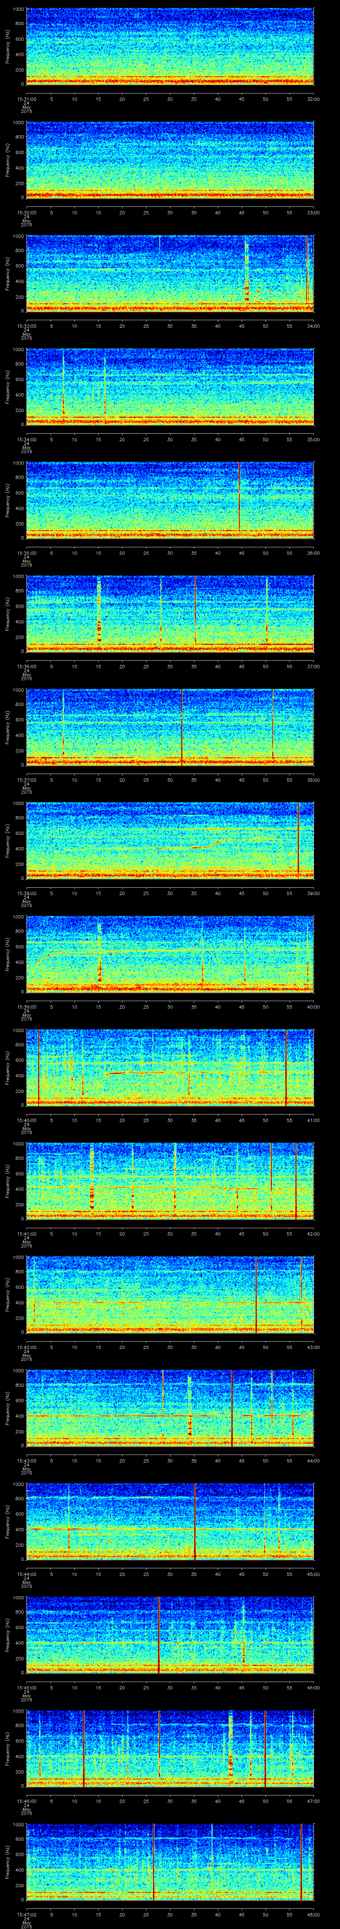Click the "15:42:00" time axis label
Screen dimensions: 340x1929
26,1347
